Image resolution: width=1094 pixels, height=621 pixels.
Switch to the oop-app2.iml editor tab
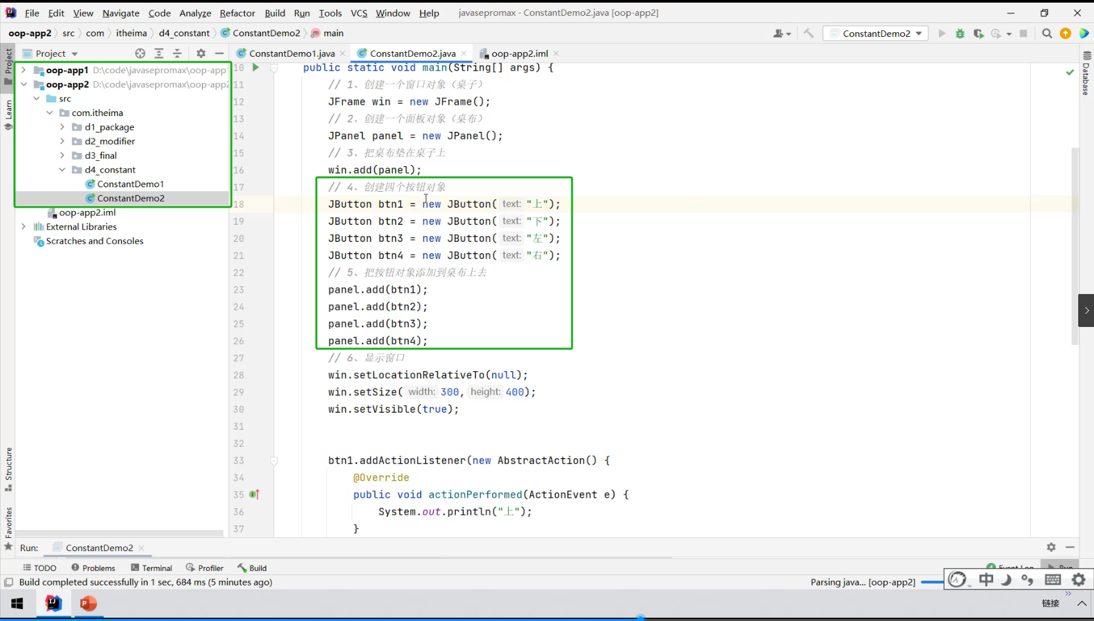pos(519,53)
